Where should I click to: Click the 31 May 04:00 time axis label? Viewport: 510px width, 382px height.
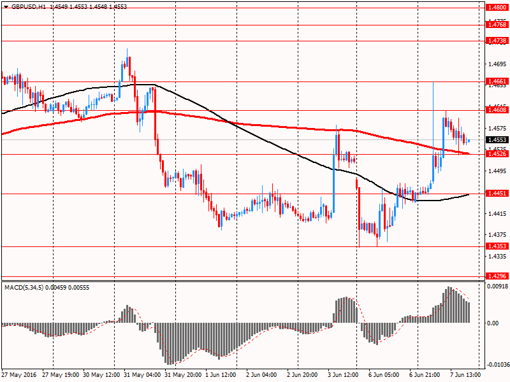(x=142, y=375)
